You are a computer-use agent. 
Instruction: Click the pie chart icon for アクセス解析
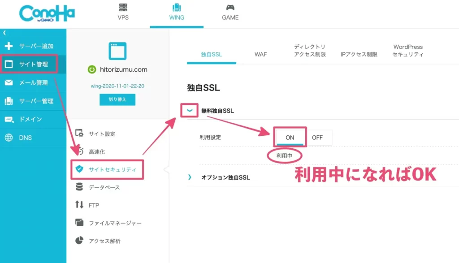point(79,241)
